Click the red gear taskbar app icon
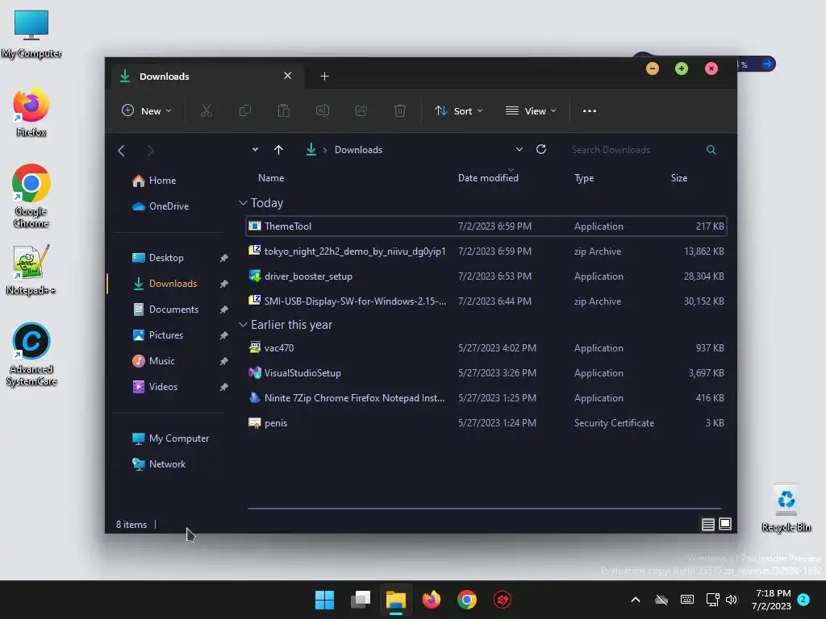 pyautogui.click(x=503, y=600)
